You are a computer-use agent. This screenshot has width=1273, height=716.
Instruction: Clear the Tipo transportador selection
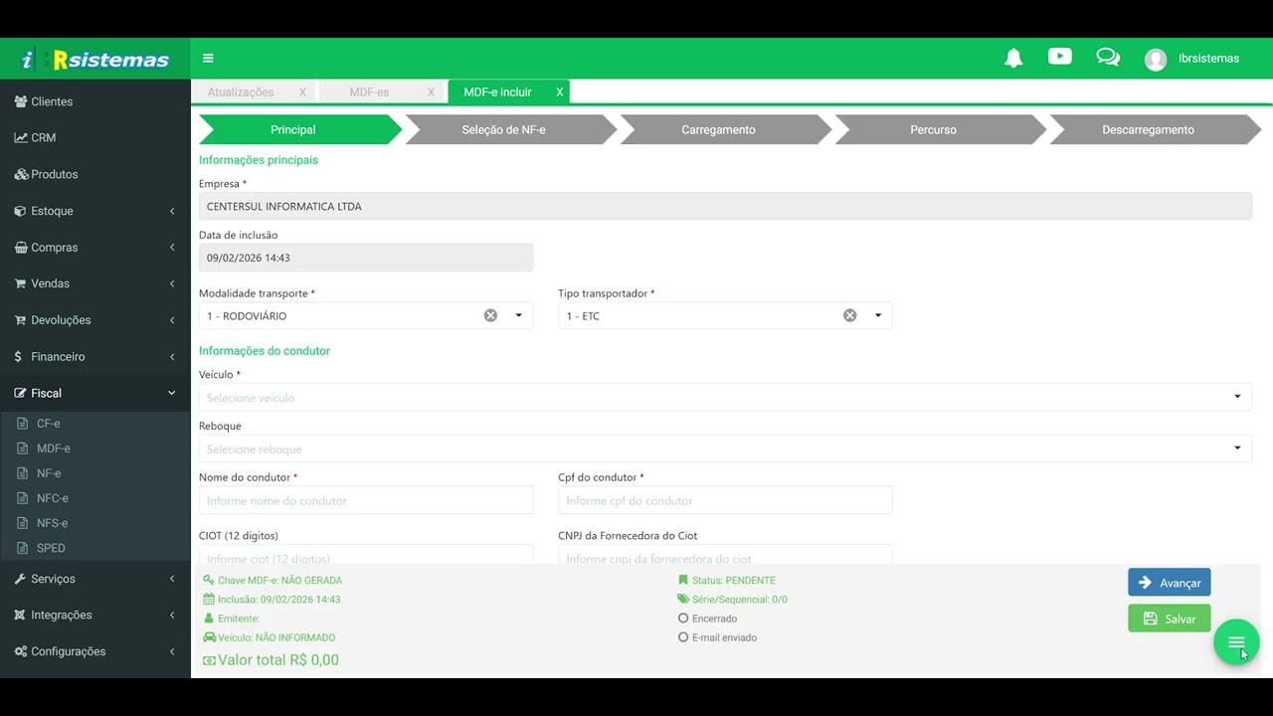coord(850,315)
